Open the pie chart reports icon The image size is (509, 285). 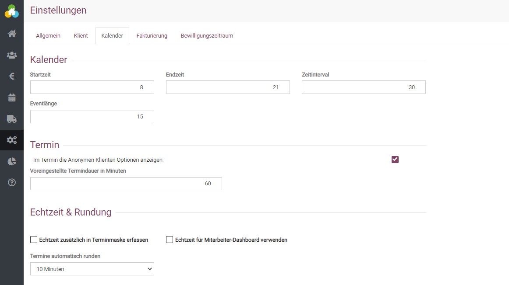pos(12,161)
